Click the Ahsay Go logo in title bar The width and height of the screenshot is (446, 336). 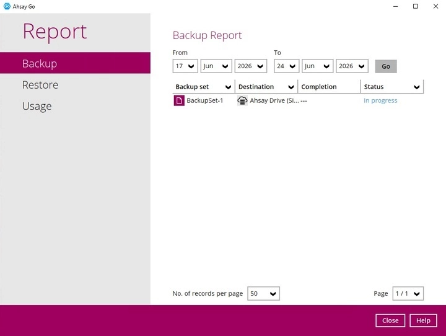tap(7, 6)
